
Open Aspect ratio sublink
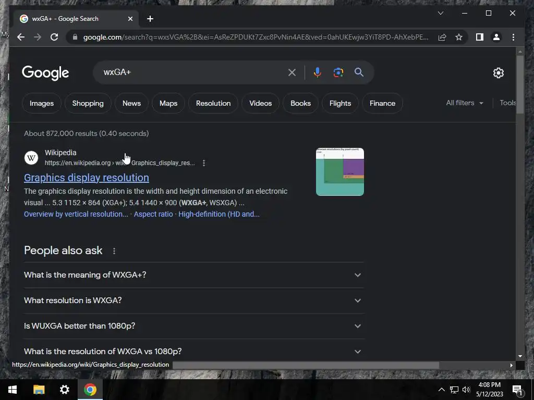(x=153, y=214)
